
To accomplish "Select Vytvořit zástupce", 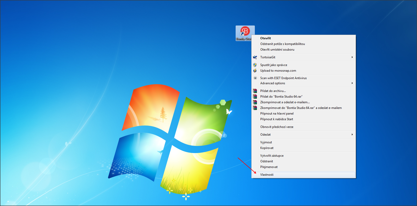I will point(304,156).
